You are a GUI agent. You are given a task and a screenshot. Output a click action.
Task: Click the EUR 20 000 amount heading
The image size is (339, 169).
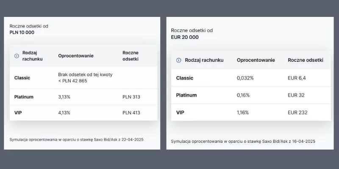(x=185, y=37)
